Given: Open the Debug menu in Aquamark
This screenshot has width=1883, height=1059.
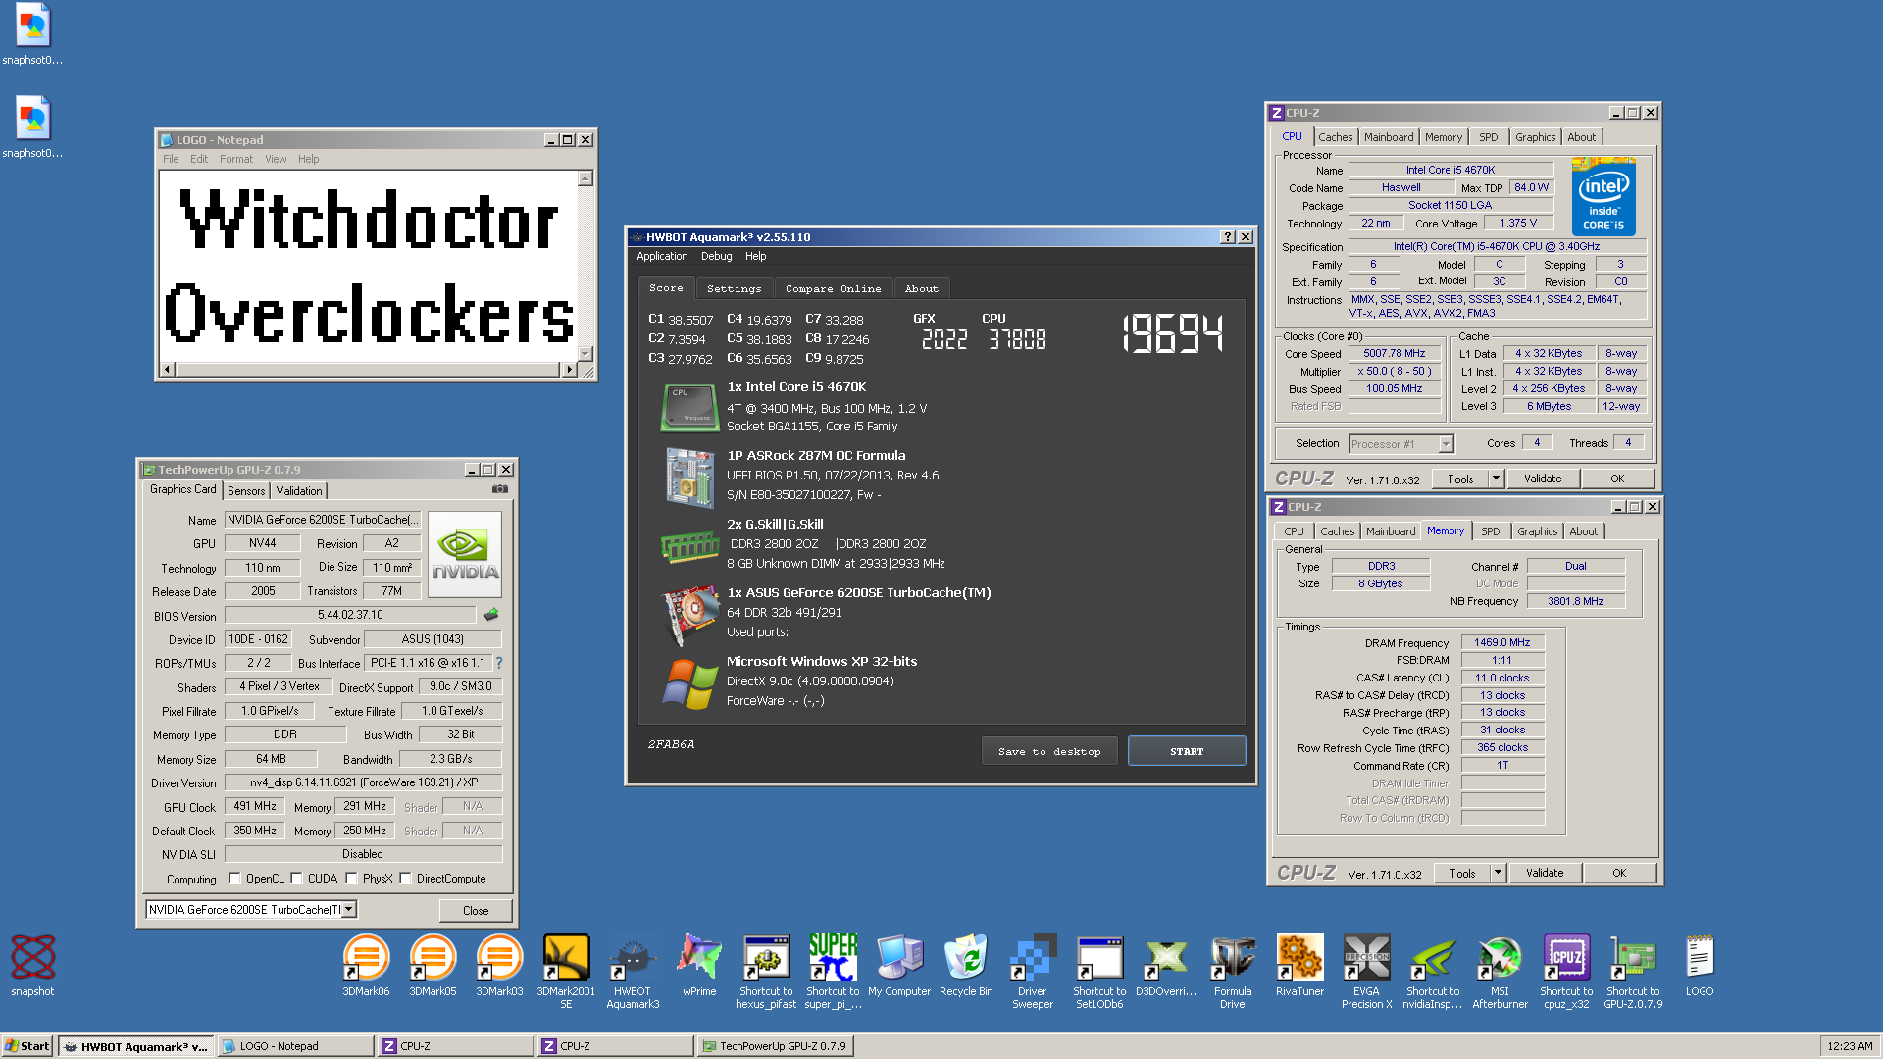Looking at the screenshot, I should coord(716,256).
